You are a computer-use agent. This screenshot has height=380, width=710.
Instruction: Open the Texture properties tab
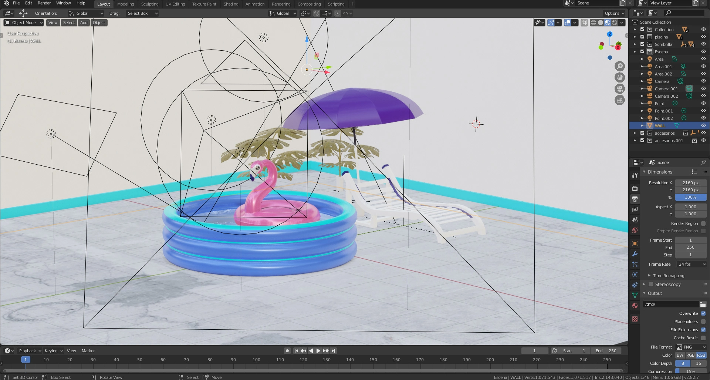pos(635,319)
